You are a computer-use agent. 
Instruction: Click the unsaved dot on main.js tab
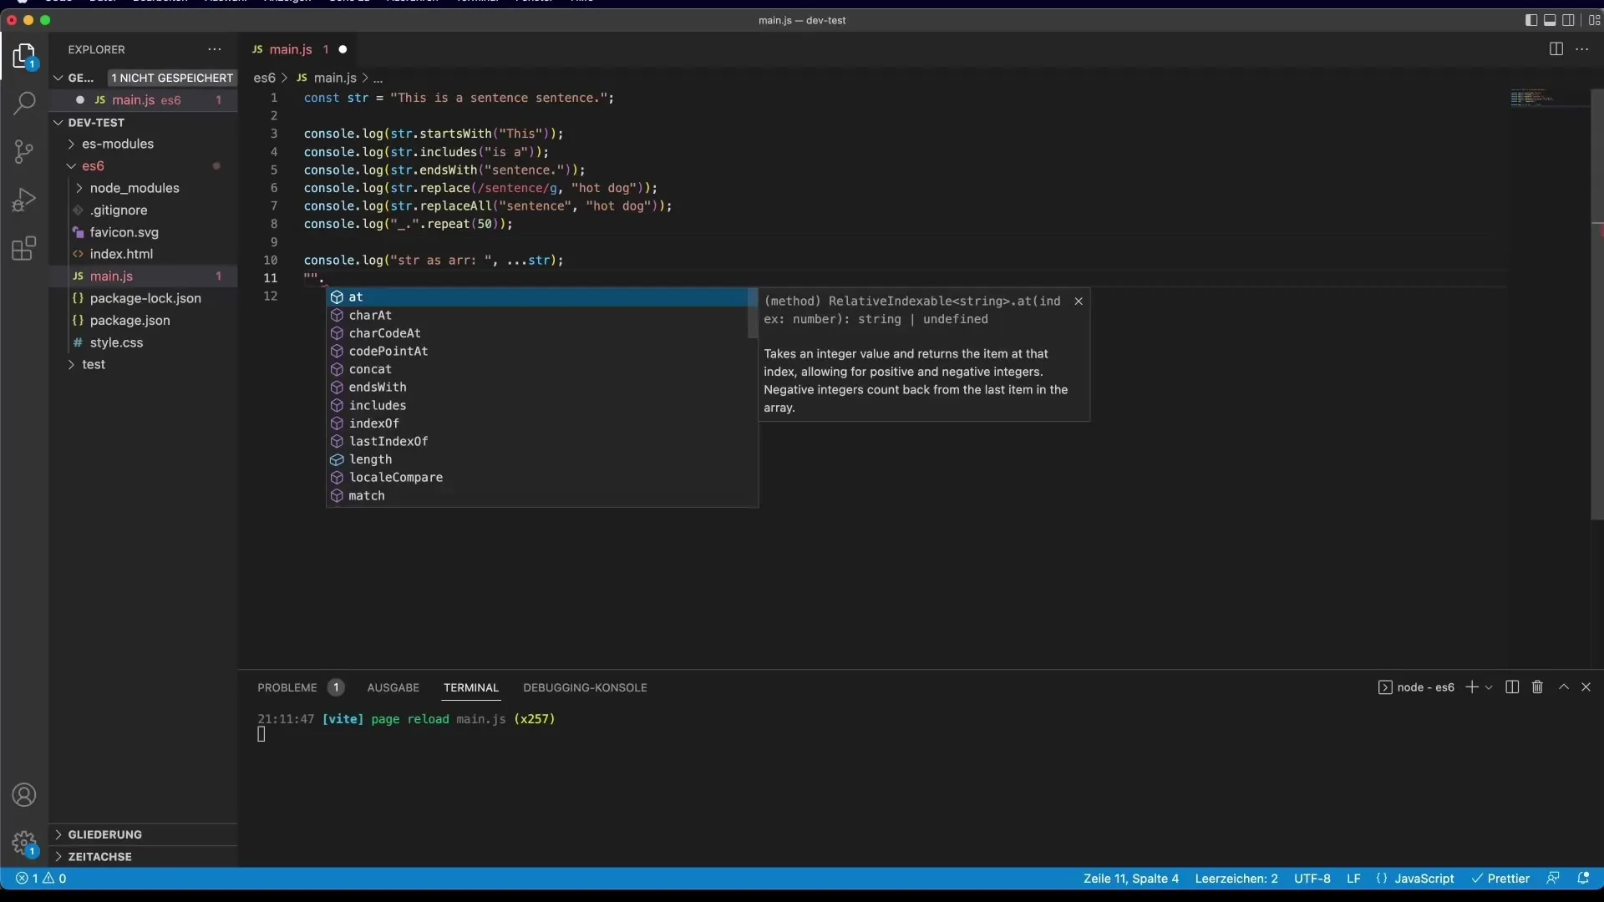pyautogui.click(x=343, y=49)
